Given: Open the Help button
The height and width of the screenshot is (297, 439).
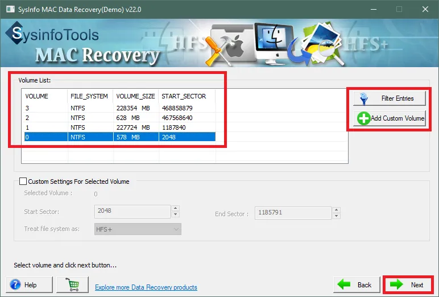Looking at the screenshot, I should click(30, 285).
